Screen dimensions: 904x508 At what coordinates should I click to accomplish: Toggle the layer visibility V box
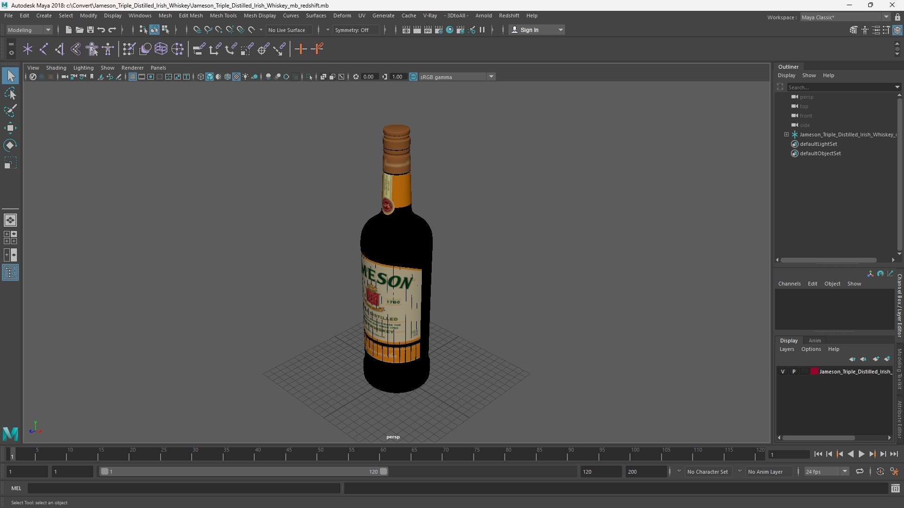783,372
